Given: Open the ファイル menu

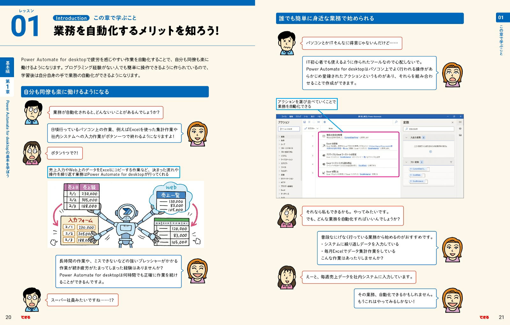Looking at the screenshot, I should tap(284, 116).
